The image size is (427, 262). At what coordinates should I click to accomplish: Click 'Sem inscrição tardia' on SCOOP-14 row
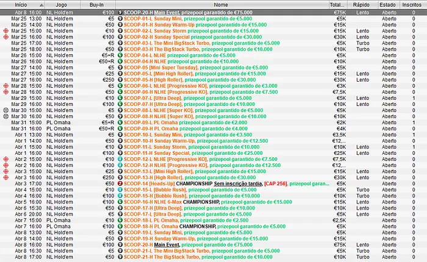point(238,183)
